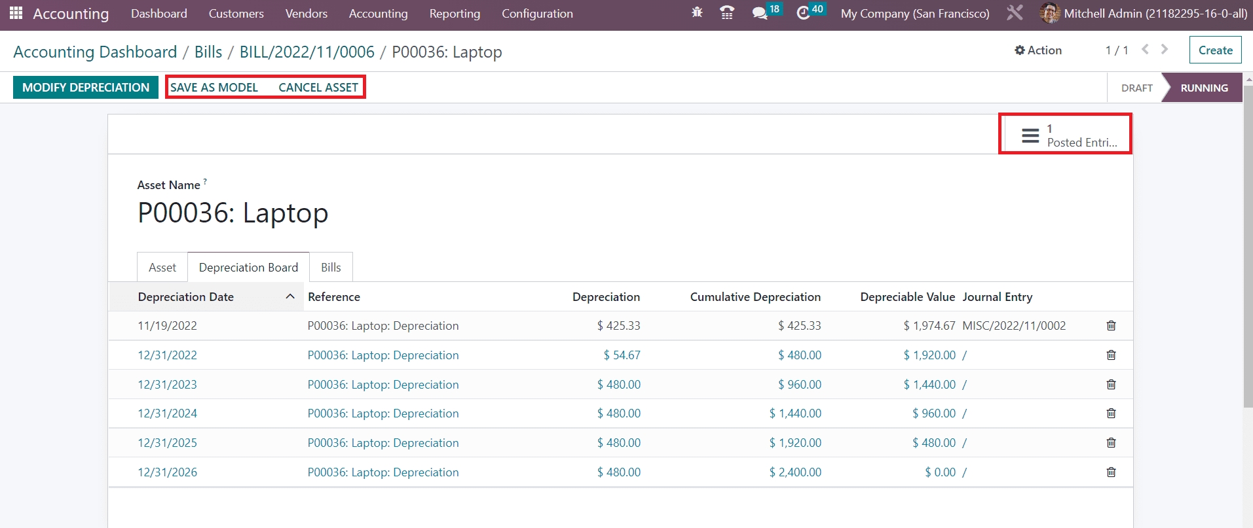The height and width of the screenshot is (528, 1253).
Task: Click Cancel Asset button
Action: tap(318, 88)
